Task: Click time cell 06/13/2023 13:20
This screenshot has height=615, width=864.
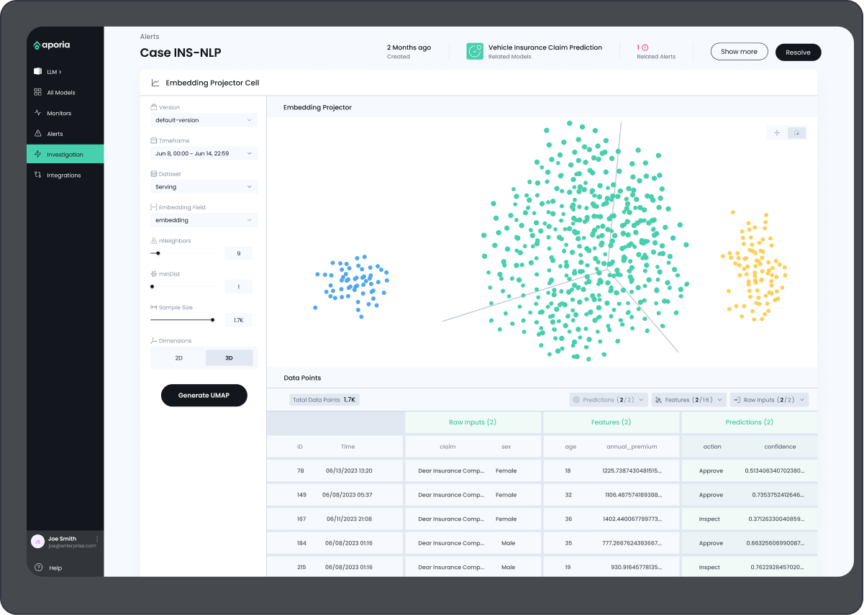Action: [348, 471]
